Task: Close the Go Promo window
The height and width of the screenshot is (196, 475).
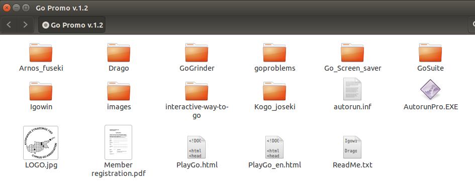Action: click(7, 8)
